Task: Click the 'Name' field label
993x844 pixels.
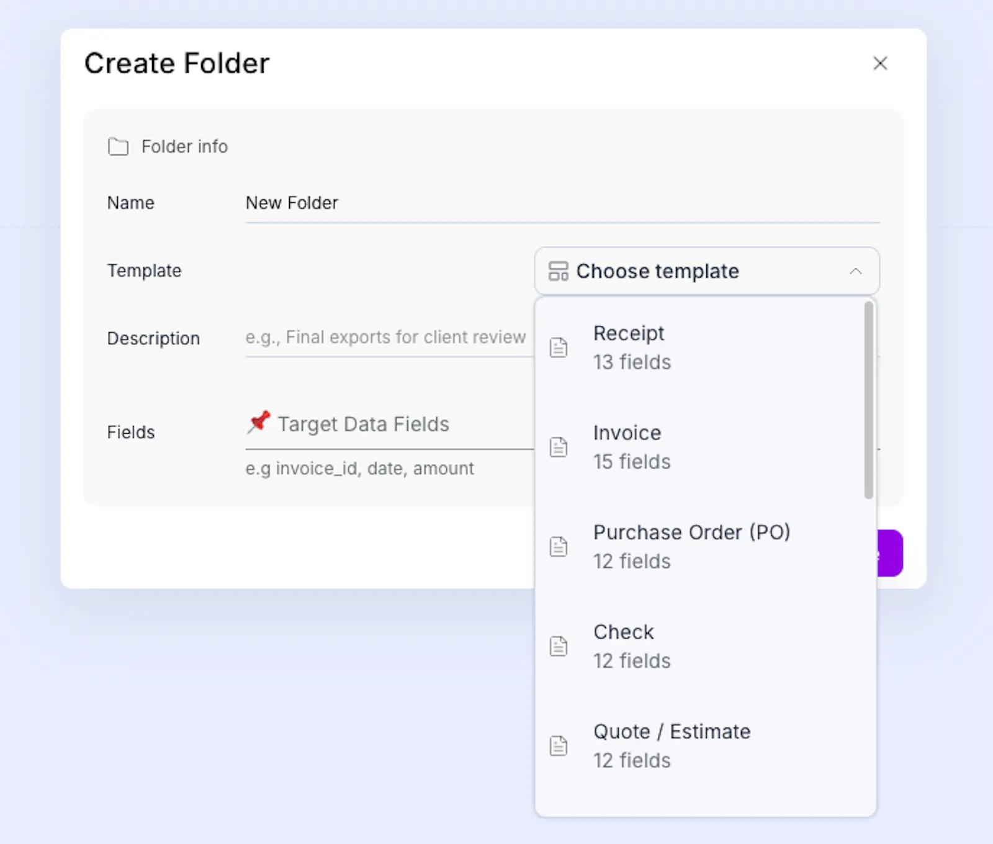Action: tap(130, 203)
